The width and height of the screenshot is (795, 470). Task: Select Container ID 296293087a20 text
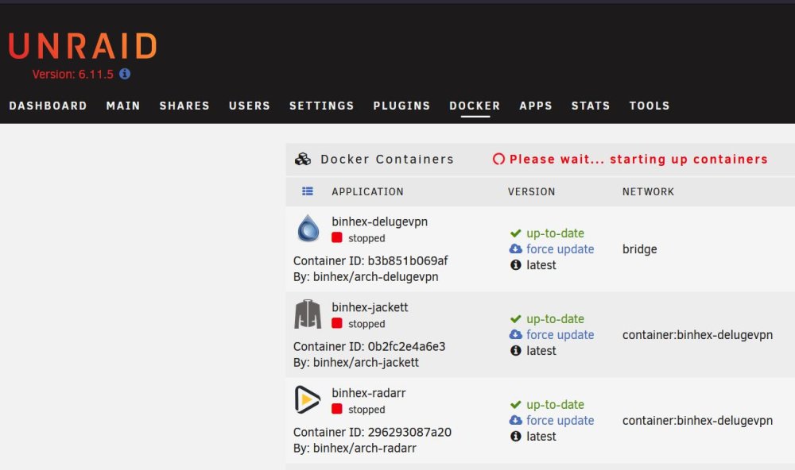372,432
